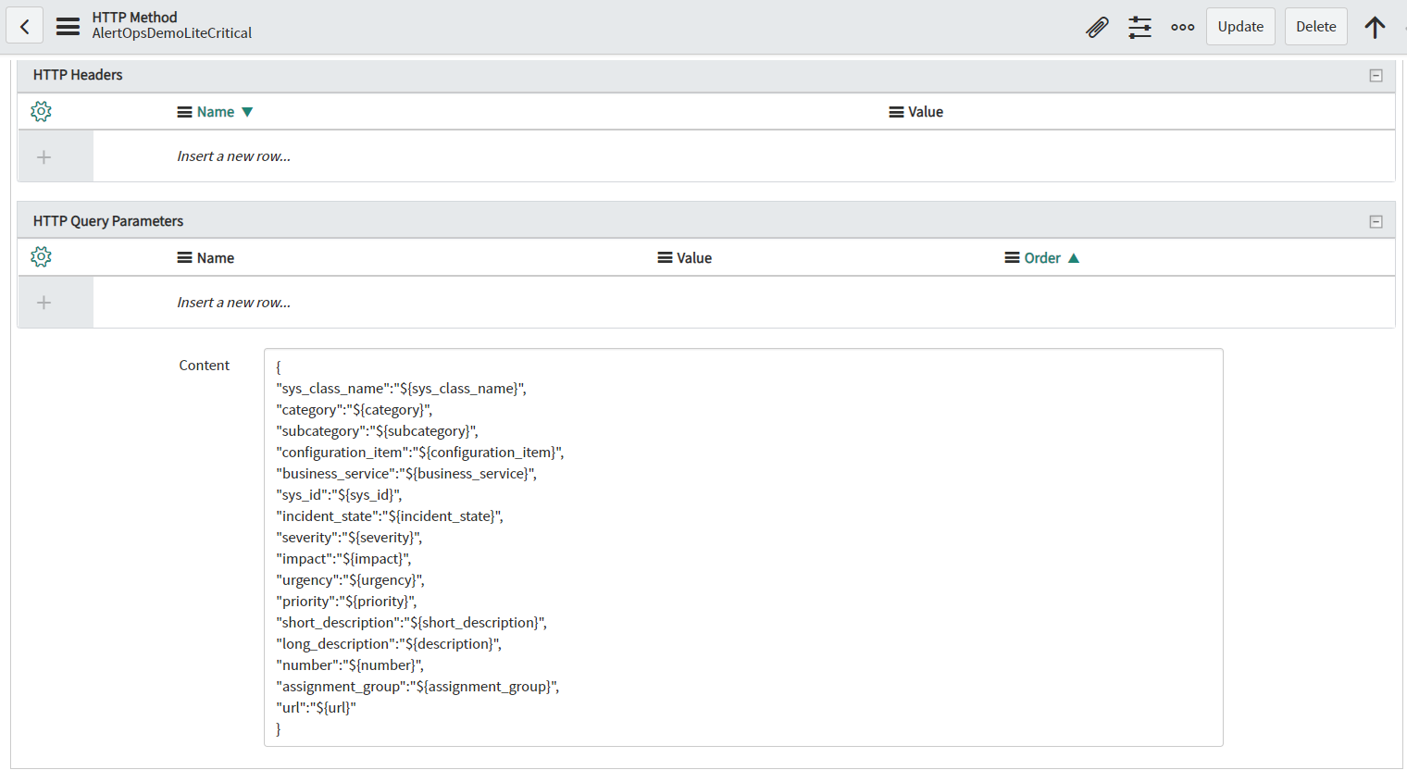
Task: Open HTTP Query Parameters gear settings
Action: click(x=41, y=257)
